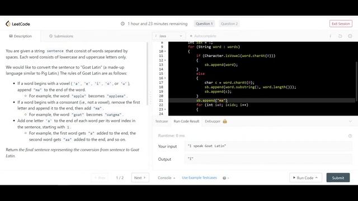This screenshot has height=201, width=358.
Task: Click the Exit Session button
Action: [x=341, y=23]
